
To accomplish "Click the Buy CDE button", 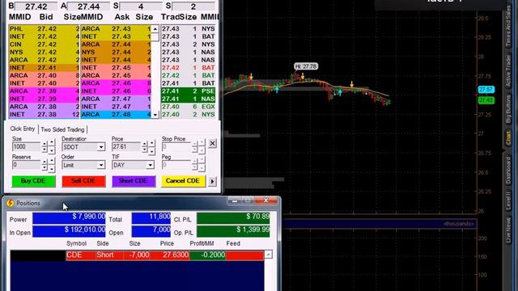I will (33, 181).
